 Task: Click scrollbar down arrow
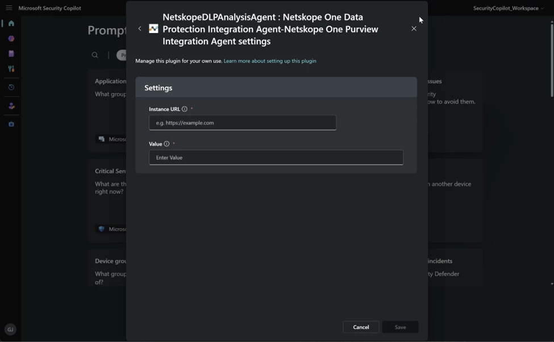pyautogui.click(x=552, y=283)
